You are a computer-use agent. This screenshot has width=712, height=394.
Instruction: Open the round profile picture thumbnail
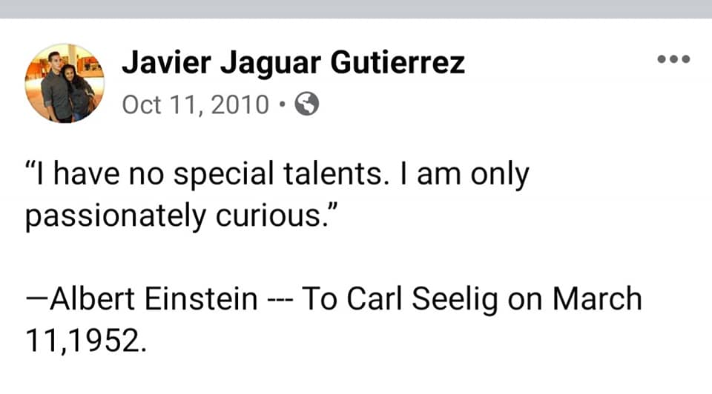(x=65, y=83)
